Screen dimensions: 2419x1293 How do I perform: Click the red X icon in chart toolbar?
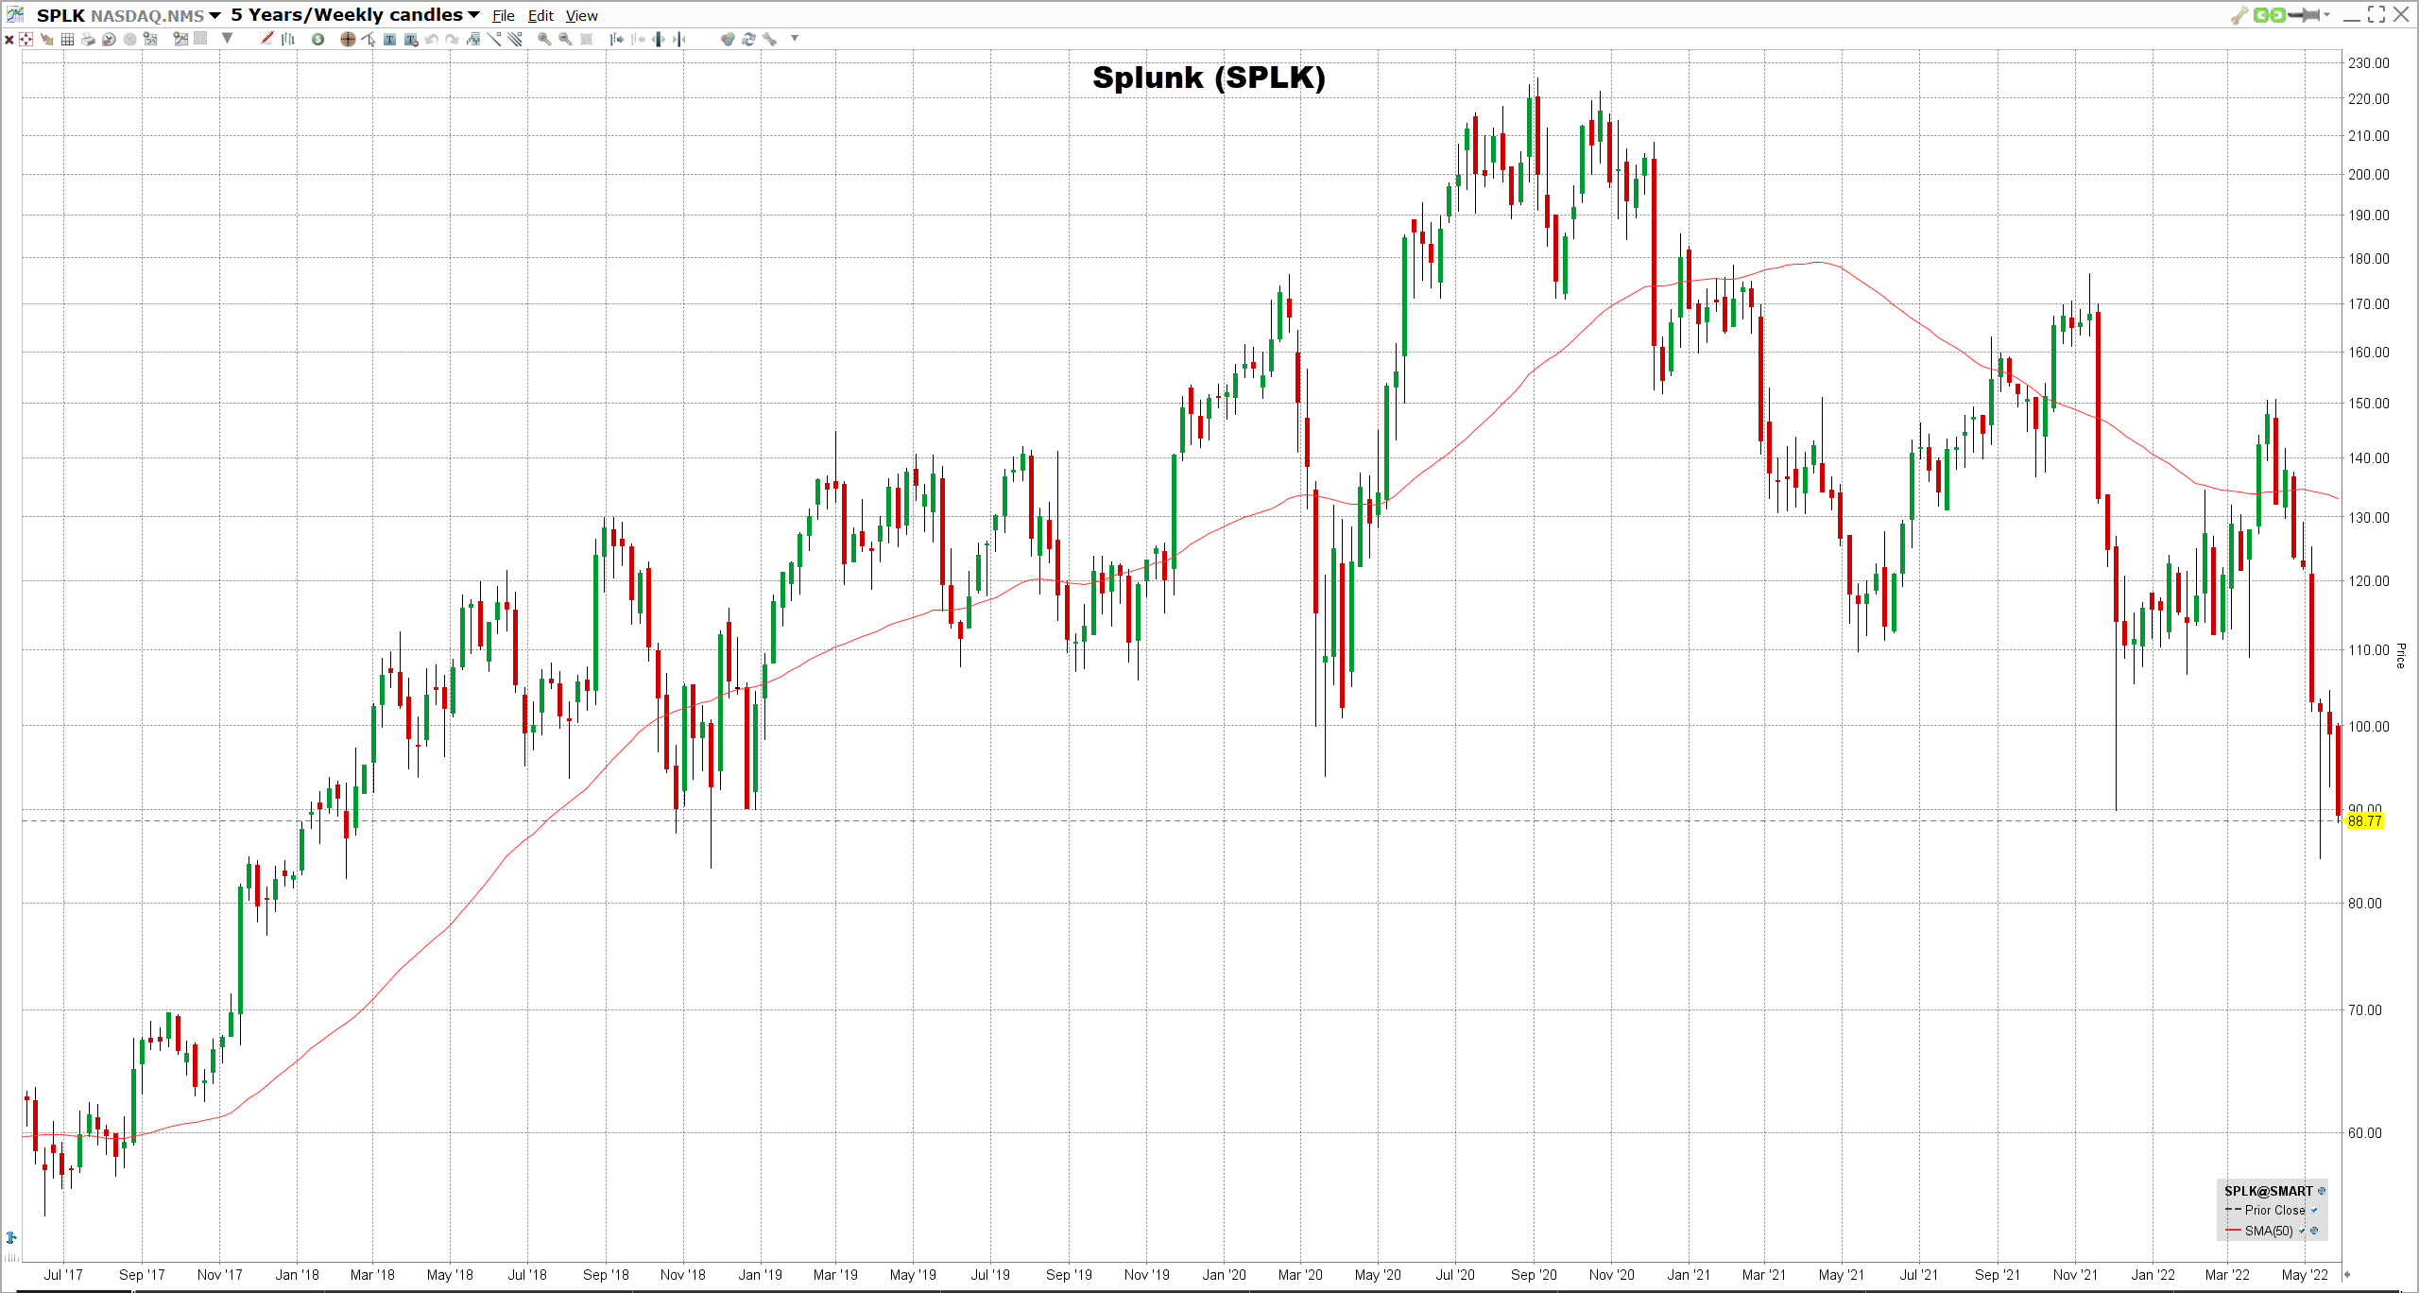pyautogui.click(x=9, y=39)
